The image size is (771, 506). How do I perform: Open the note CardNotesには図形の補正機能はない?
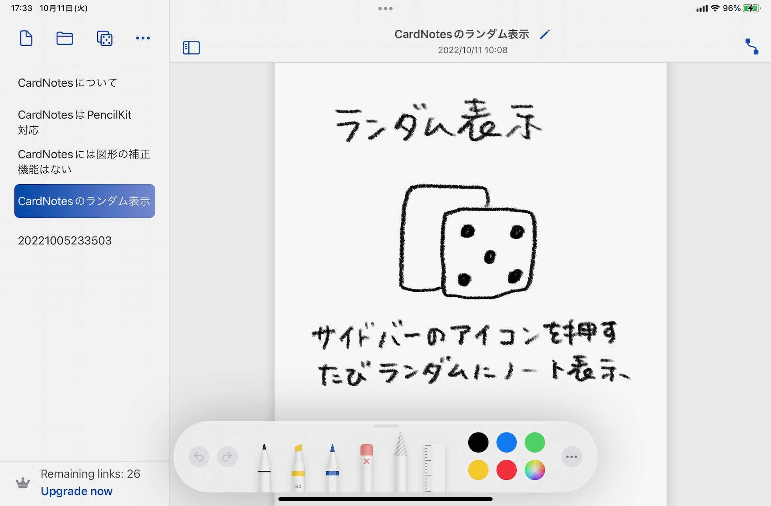(x=85, y=161)
